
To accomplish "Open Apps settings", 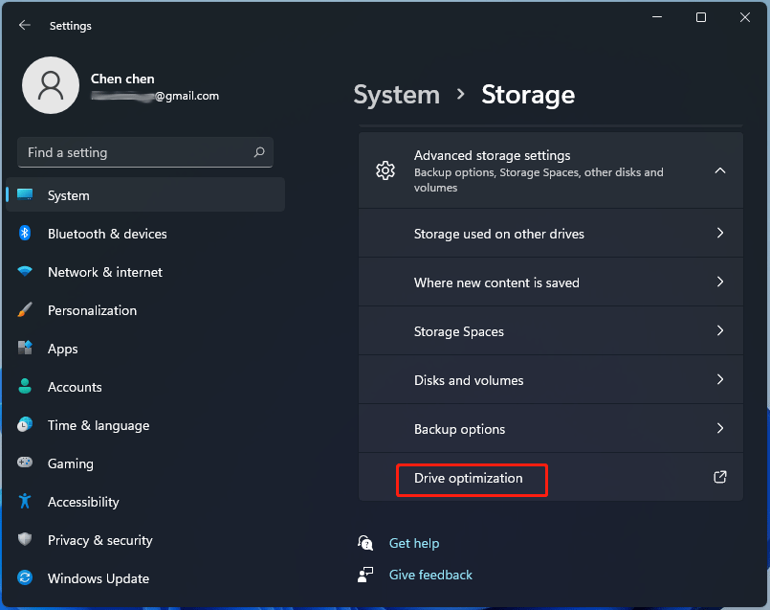I will (x=145, y=349).
